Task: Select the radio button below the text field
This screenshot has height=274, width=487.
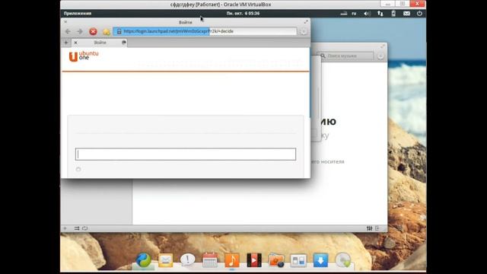Action: (78, 169)
